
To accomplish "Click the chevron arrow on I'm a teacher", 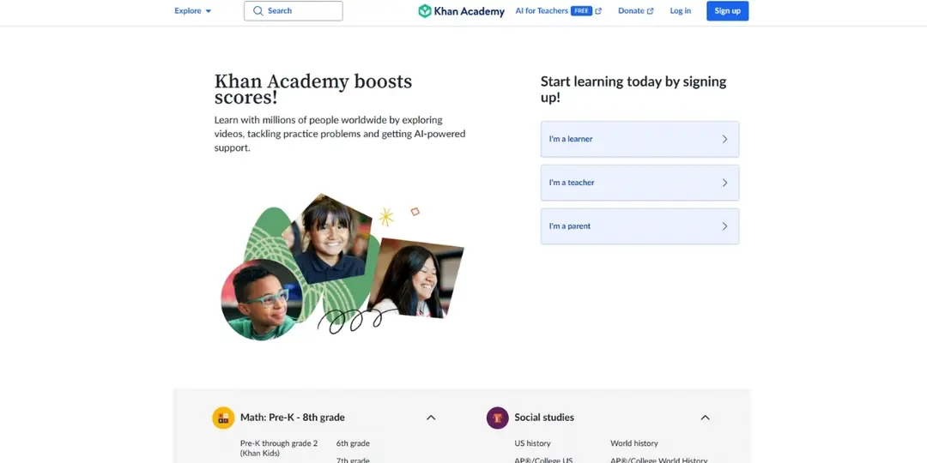I will click(x=724, y=183).
